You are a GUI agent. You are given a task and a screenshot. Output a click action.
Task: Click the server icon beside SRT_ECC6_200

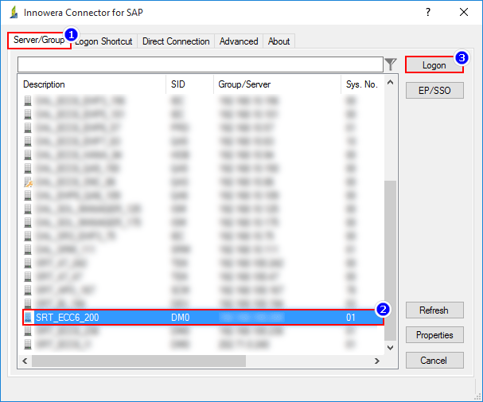[x=28, y=318]
